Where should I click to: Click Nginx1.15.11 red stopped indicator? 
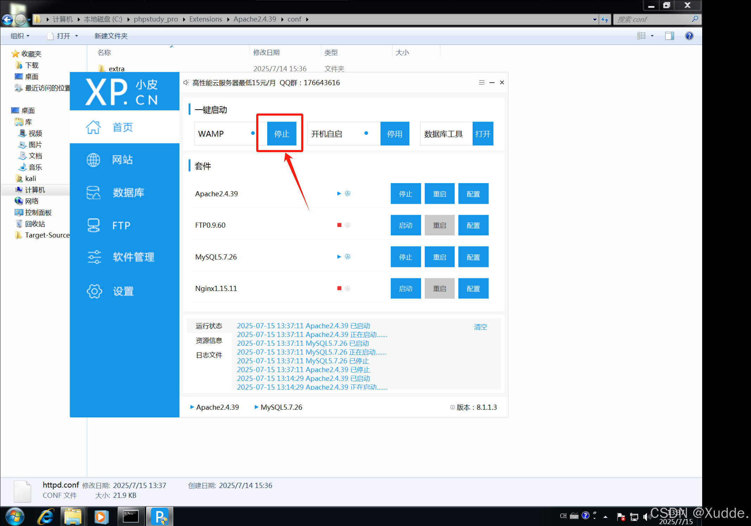pyautogui.click(x=339, y=288)
